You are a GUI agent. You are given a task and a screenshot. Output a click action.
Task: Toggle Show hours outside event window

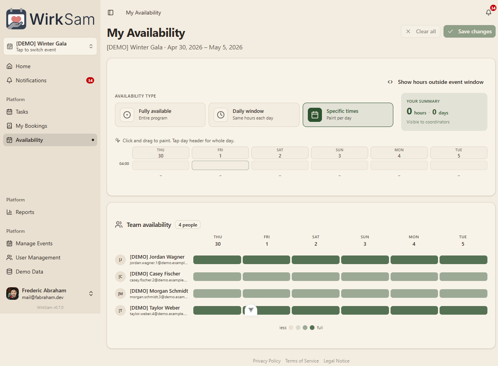click(x=435, y=82)
